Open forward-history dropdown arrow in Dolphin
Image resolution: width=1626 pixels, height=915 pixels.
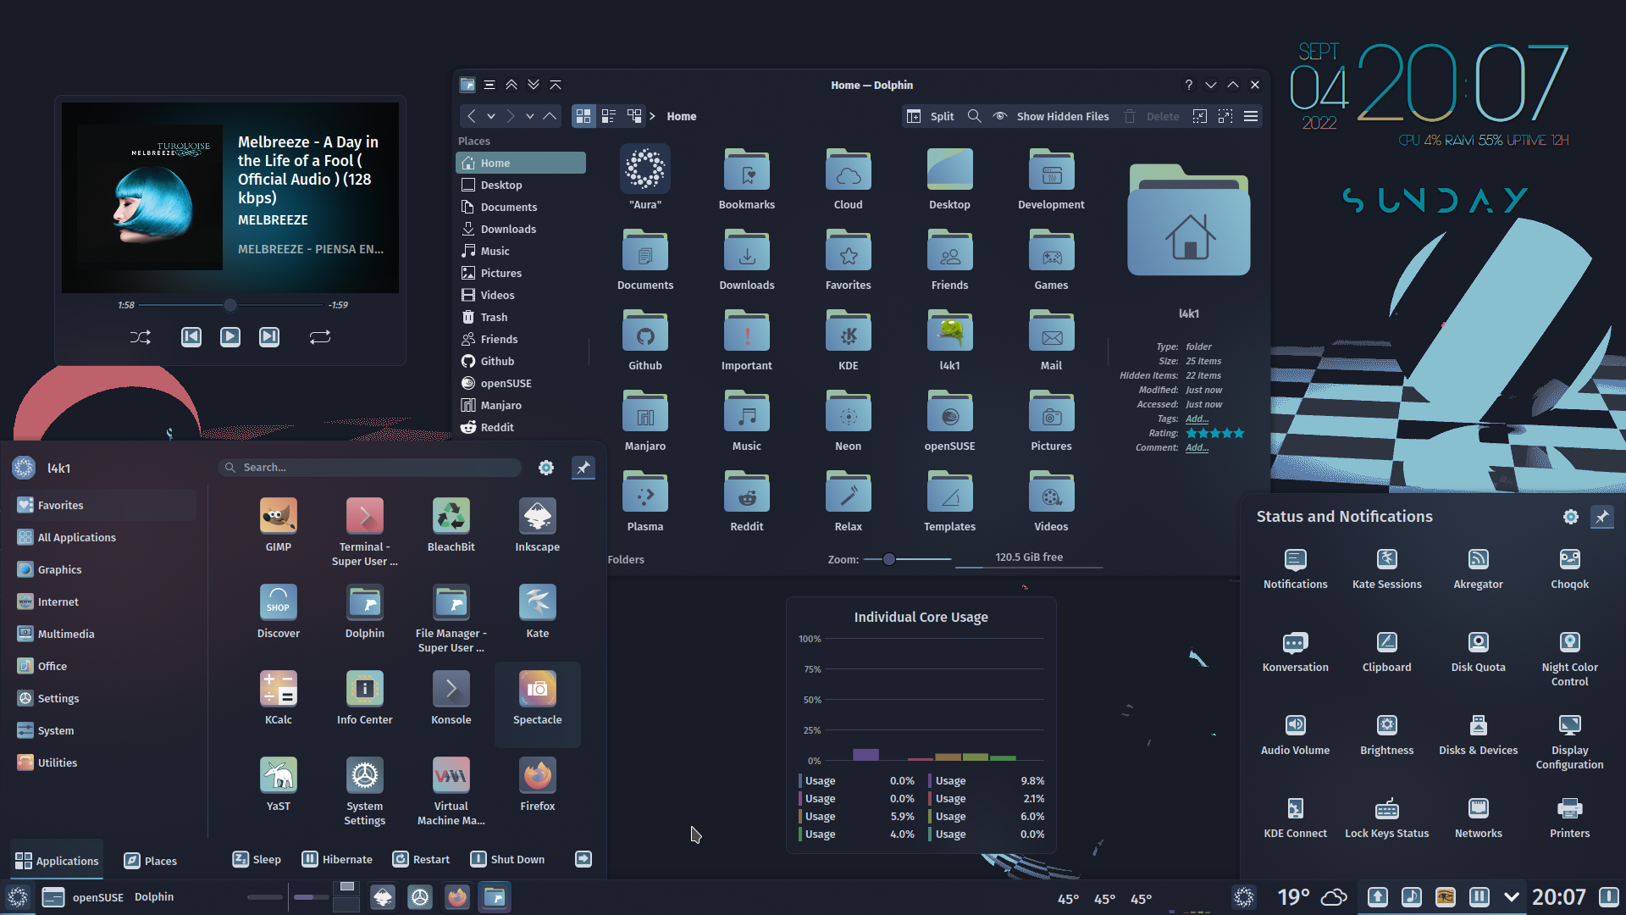(x=530, y=116)
